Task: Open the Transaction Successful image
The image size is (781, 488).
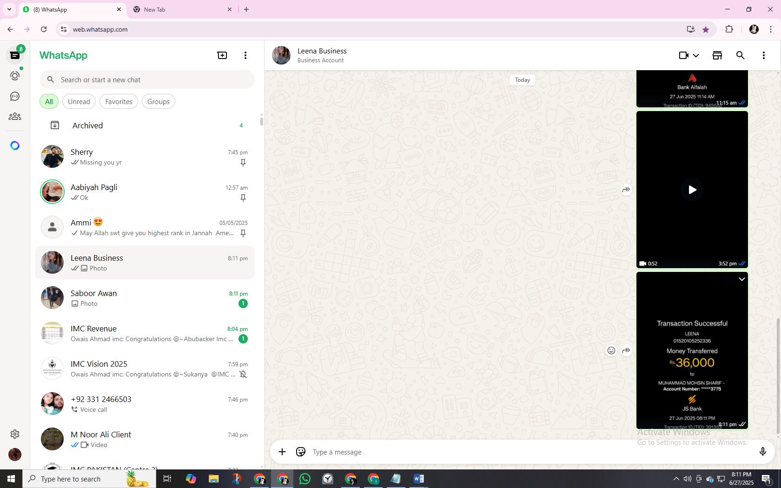Action: 692,350
